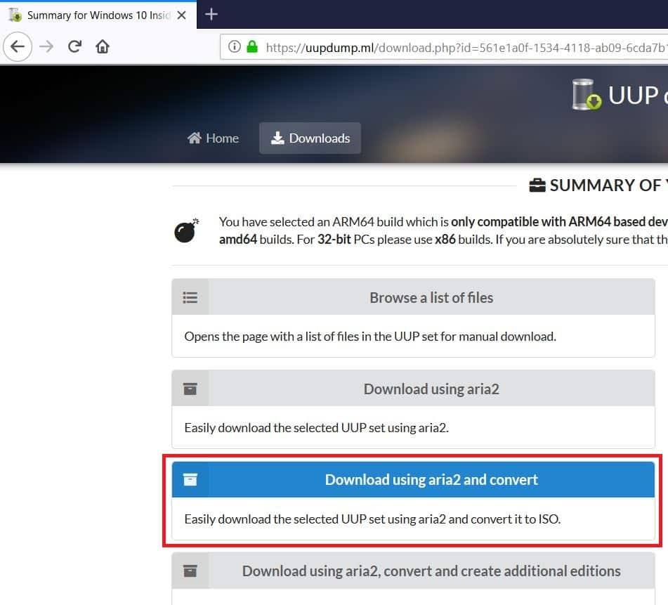668x605 pixels.
Task: Click archive icon on additional editions card
Action: (x=190, y=571)
